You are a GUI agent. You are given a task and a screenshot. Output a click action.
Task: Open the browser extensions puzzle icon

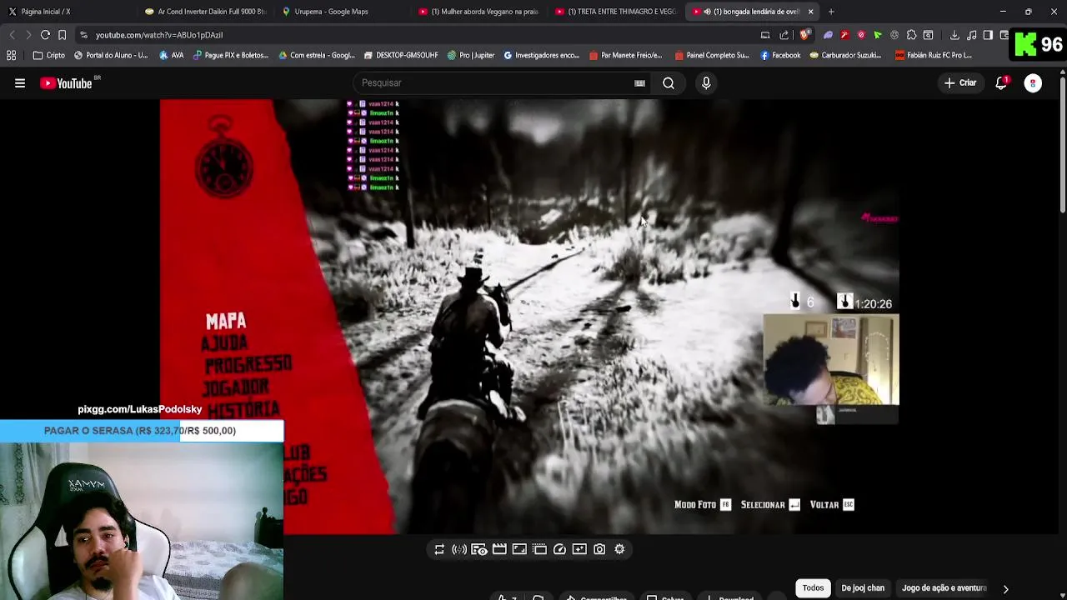pyautogui.click(x=911, y=35)
